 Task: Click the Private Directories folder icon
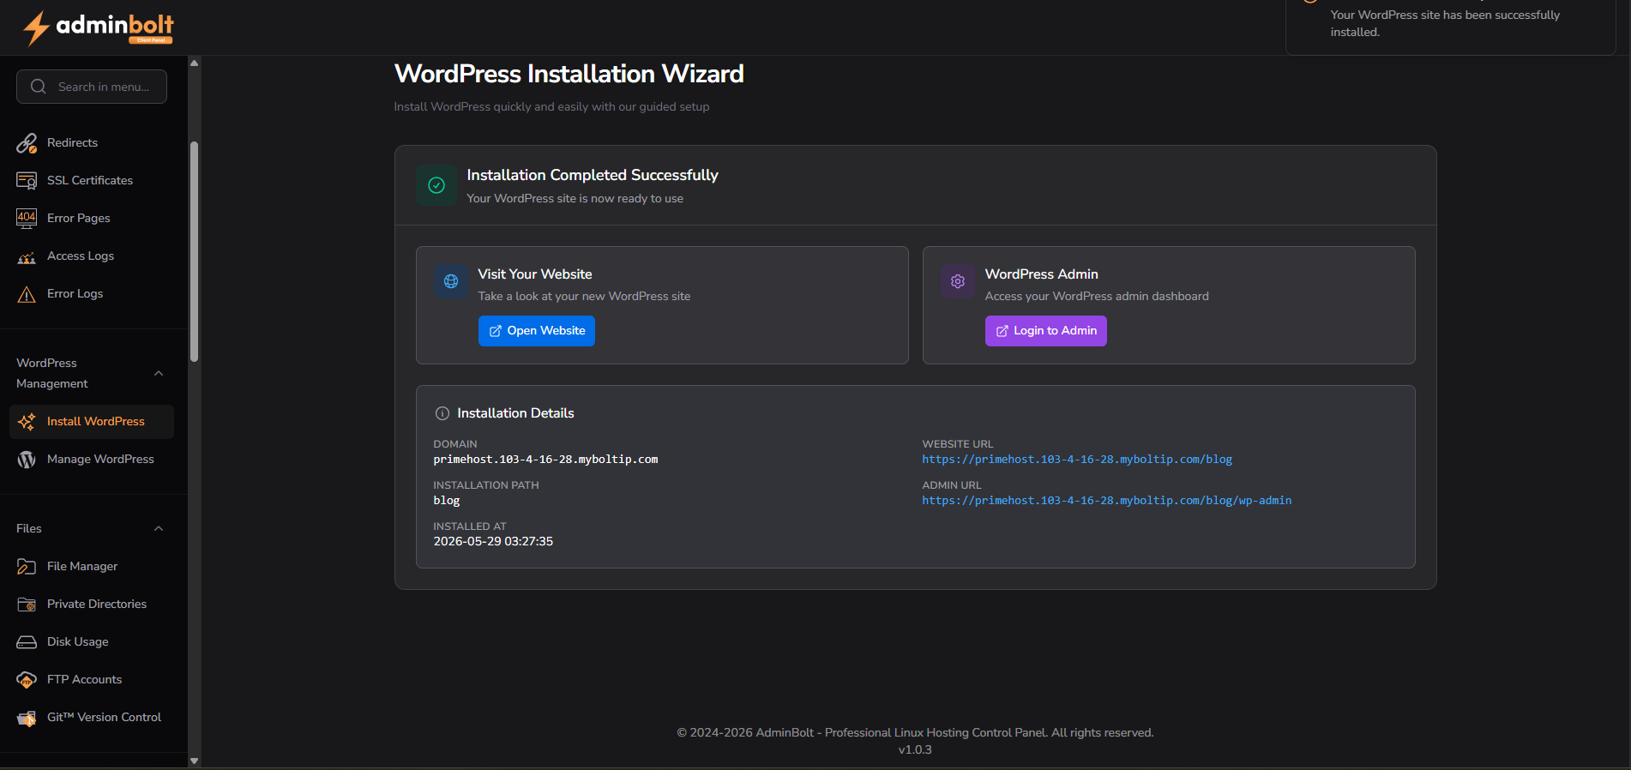[27, 605]
